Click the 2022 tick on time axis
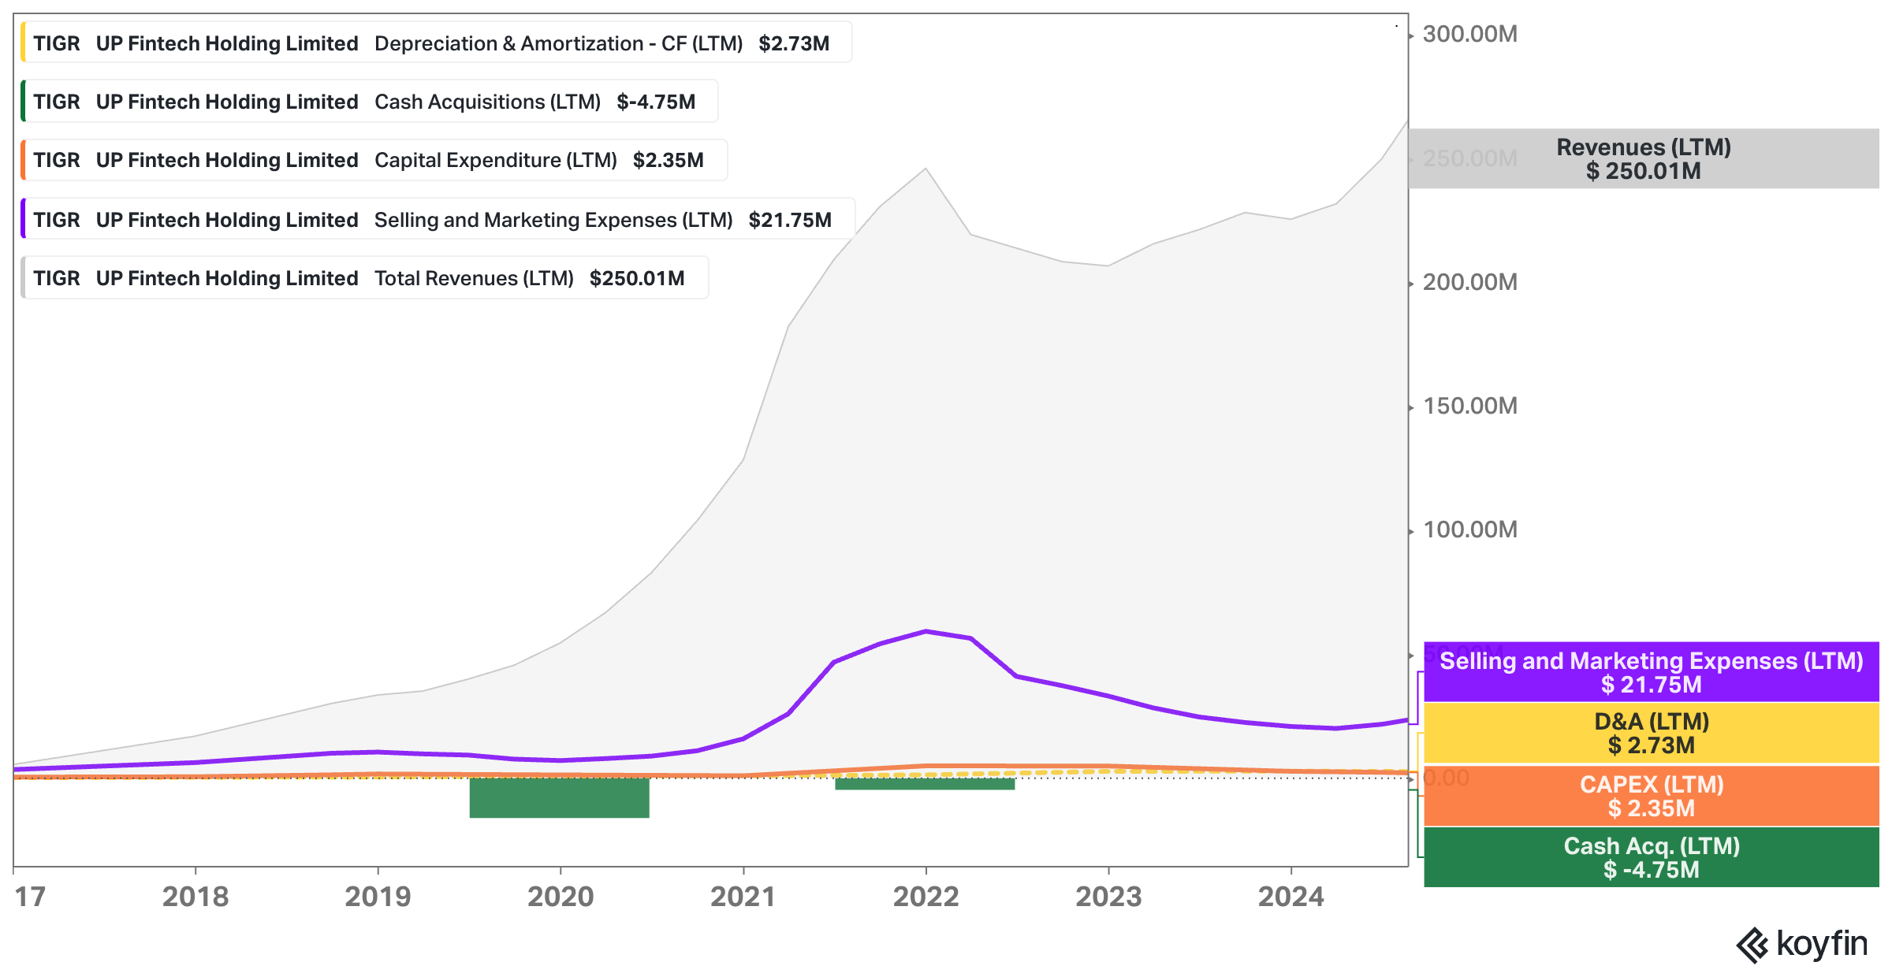The image size is (1892, 977). point(926,896)
